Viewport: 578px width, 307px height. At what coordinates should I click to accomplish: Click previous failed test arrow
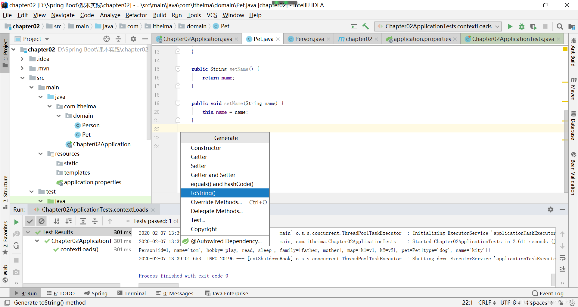point(110,221)
